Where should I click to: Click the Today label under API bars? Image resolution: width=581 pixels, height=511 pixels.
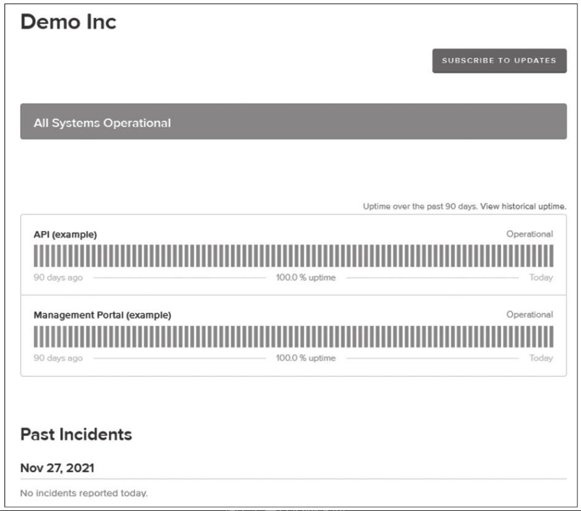coord(541,278)
